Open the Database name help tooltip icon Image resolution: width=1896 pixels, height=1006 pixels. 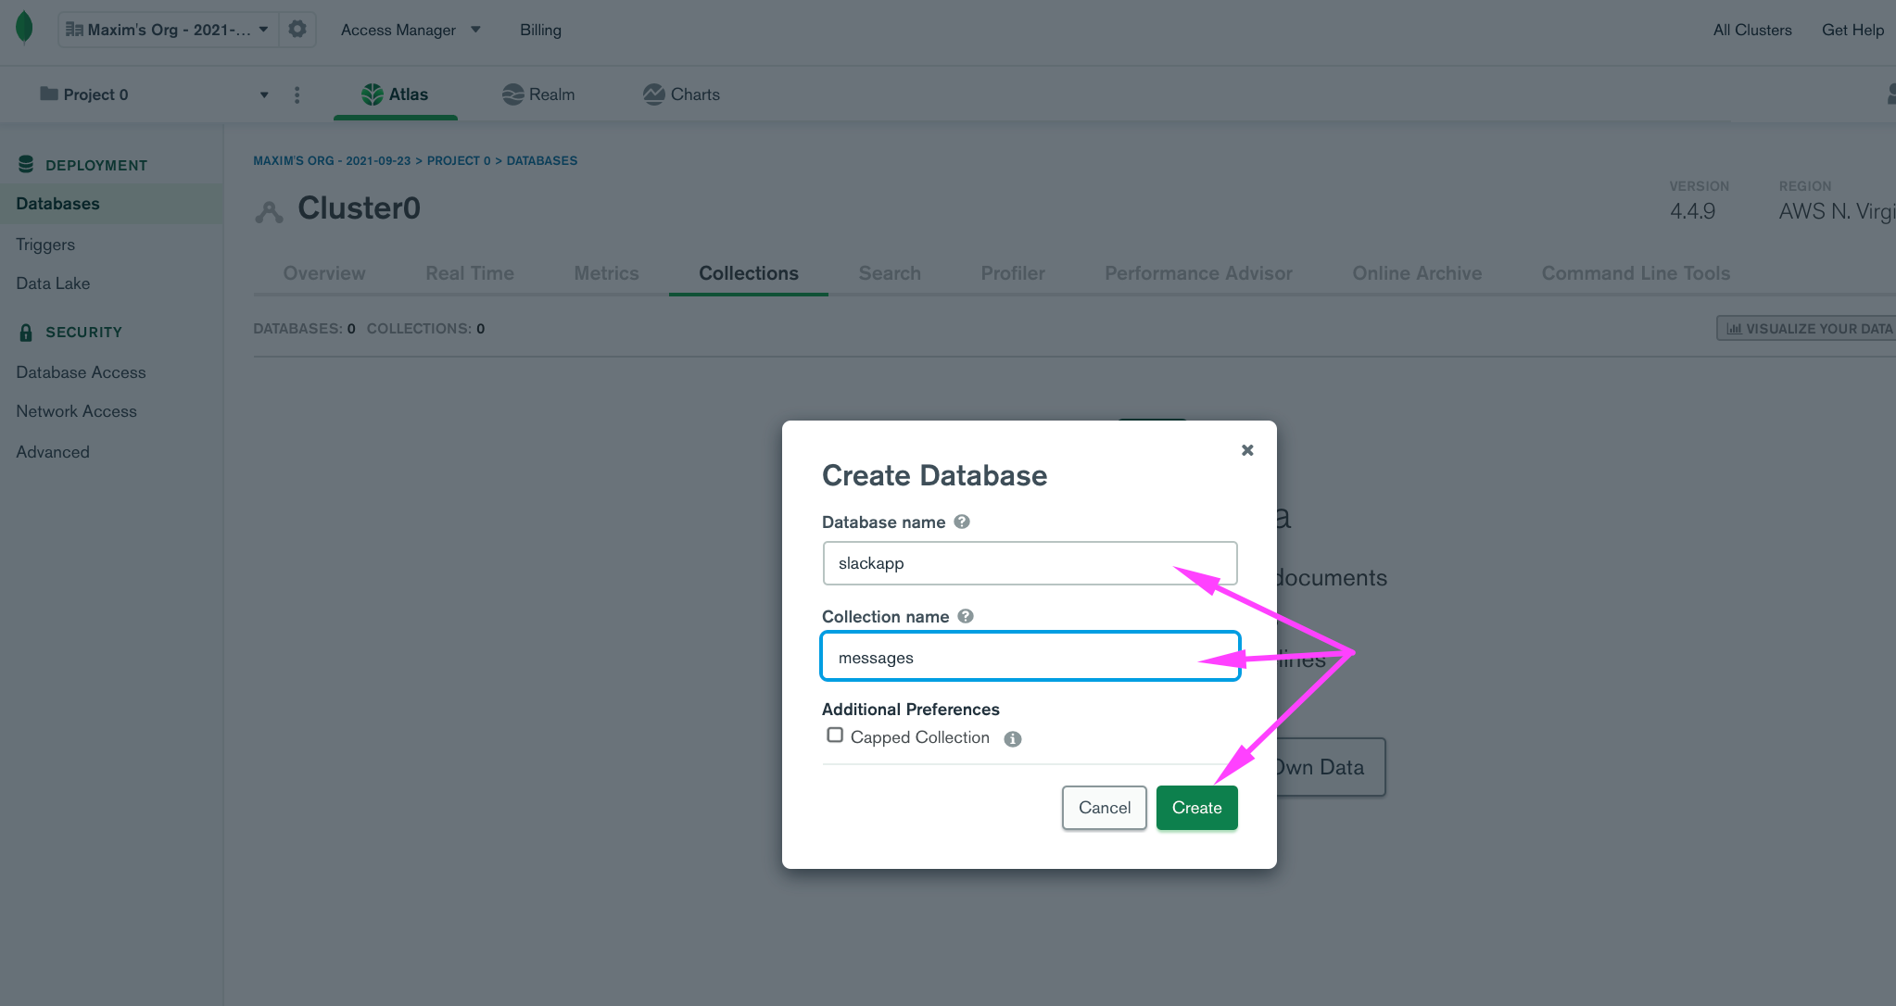tap(962, 522)
